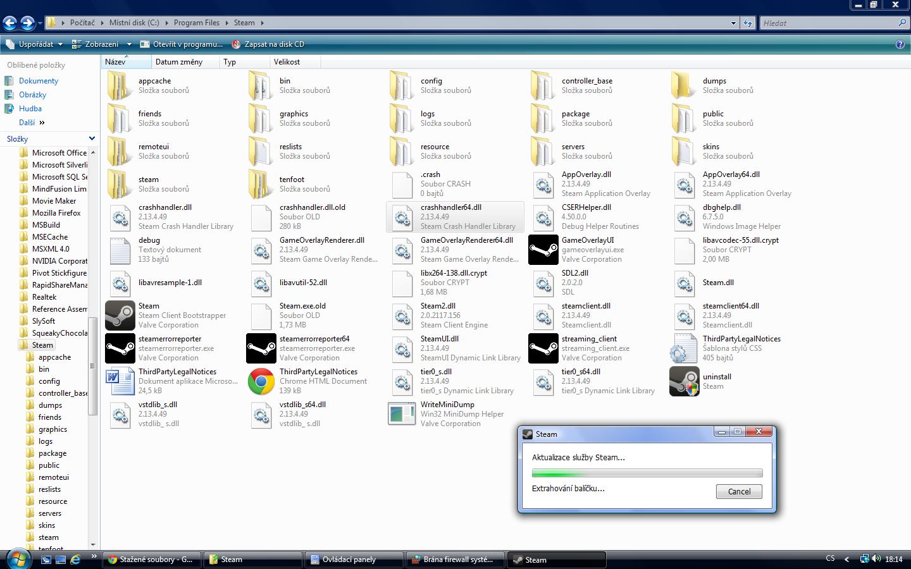Image resolution: width=911 pixels, height=569 pixels.
Task: Click the Hledat search field
Action: coord(829,23)
